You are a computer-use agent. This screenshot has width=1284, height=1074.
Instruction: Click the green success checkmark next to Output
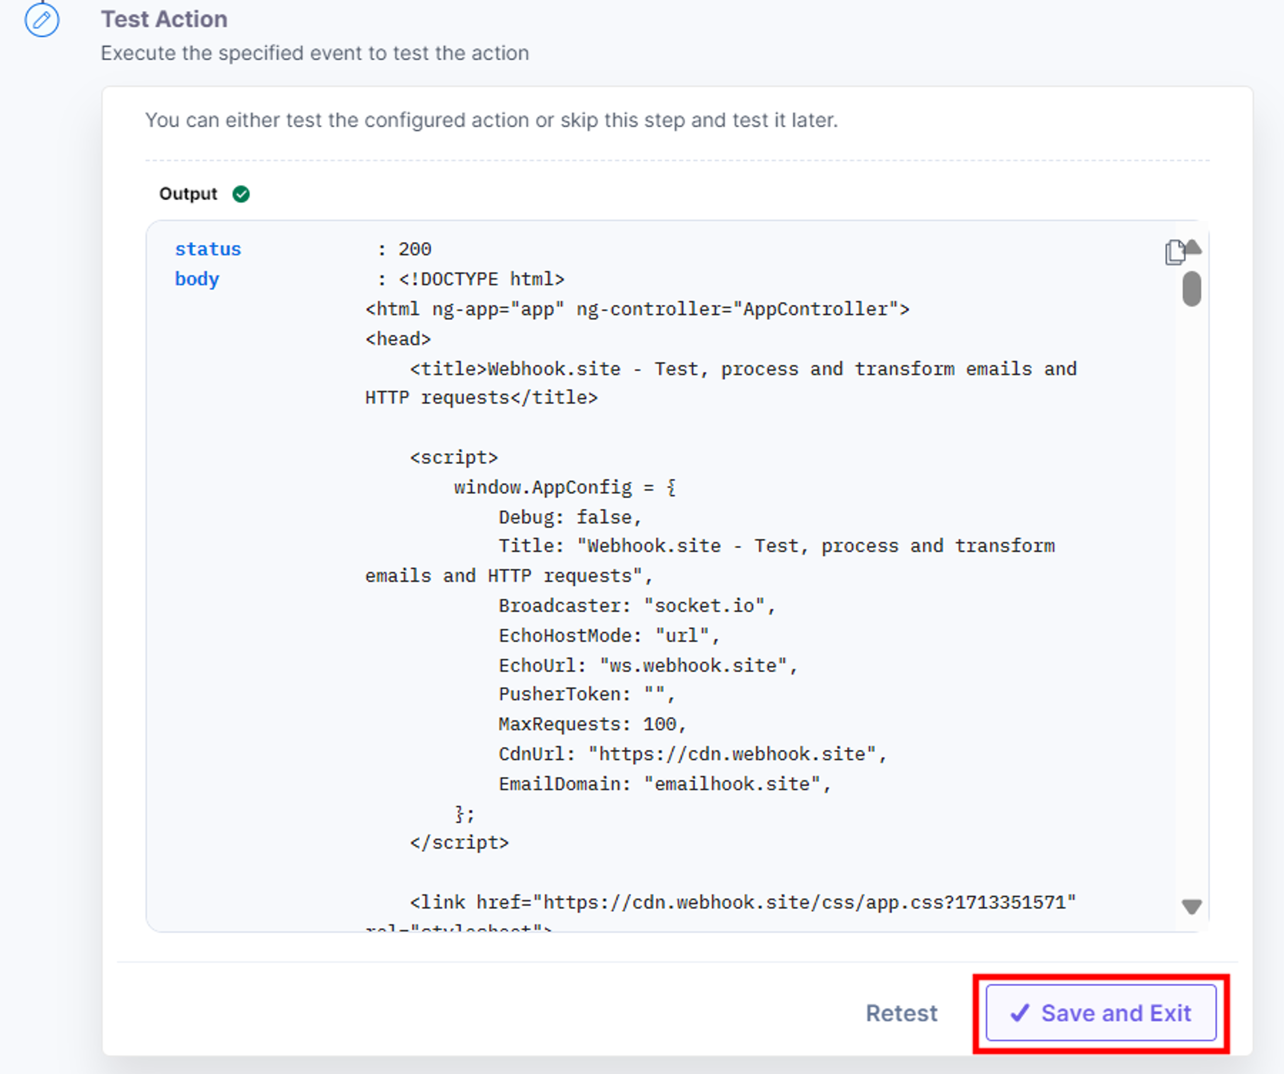[241, 194]
